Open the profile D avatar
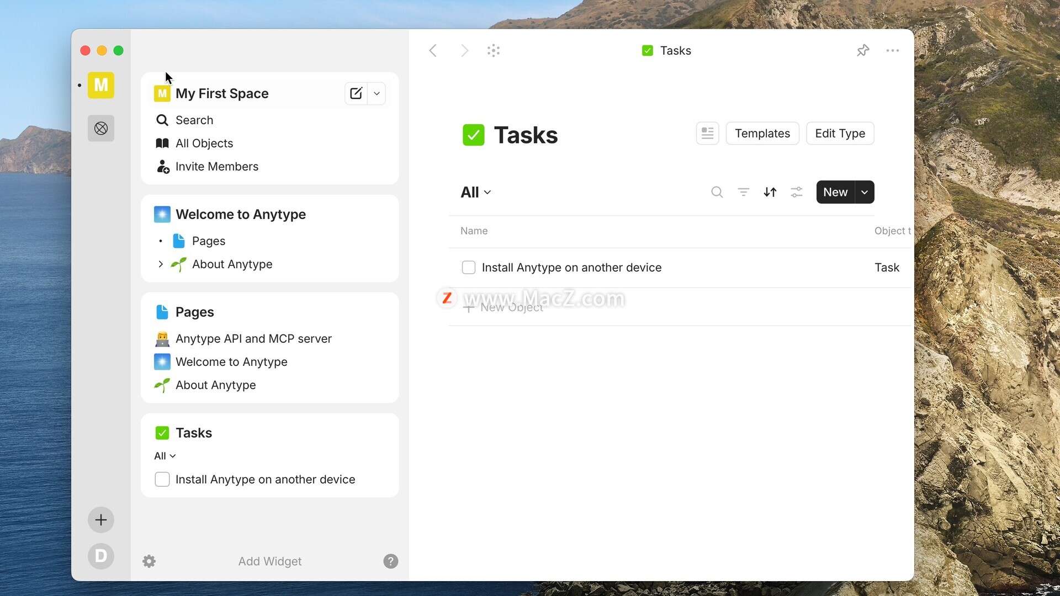This screenshot has width=1060, height=596. tap(100, 556)
